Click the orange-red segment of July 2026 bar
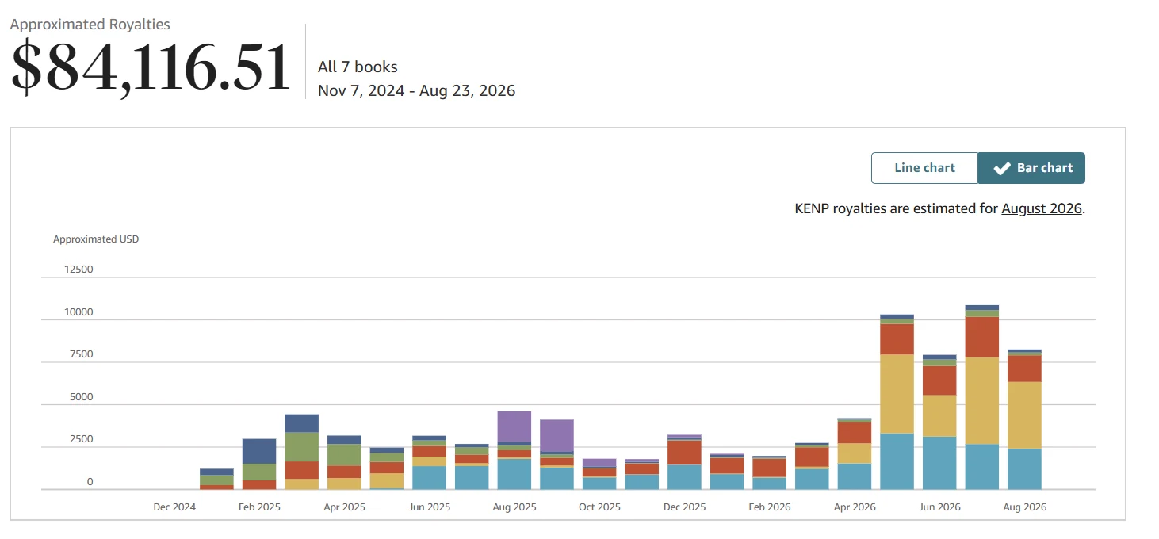 pyautogui.click(x=981, y=337)
